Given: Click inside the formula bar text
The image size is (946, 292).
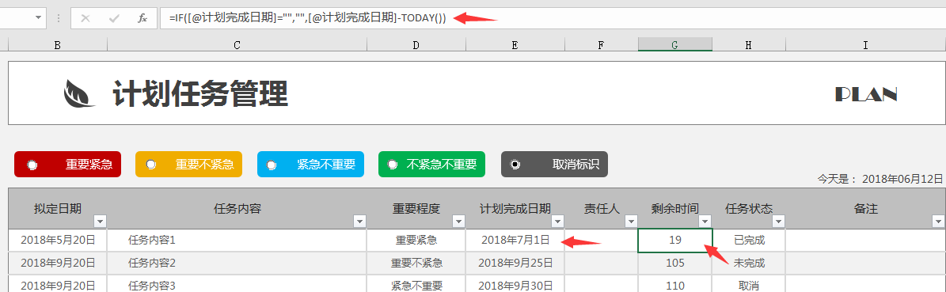Looking at the screenshot, I should pyautogui.click(x=308, y=18).
